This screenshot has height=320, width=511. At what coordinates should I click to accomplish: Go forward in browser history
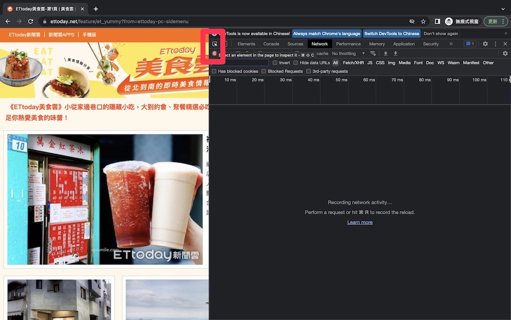point(19,21)
